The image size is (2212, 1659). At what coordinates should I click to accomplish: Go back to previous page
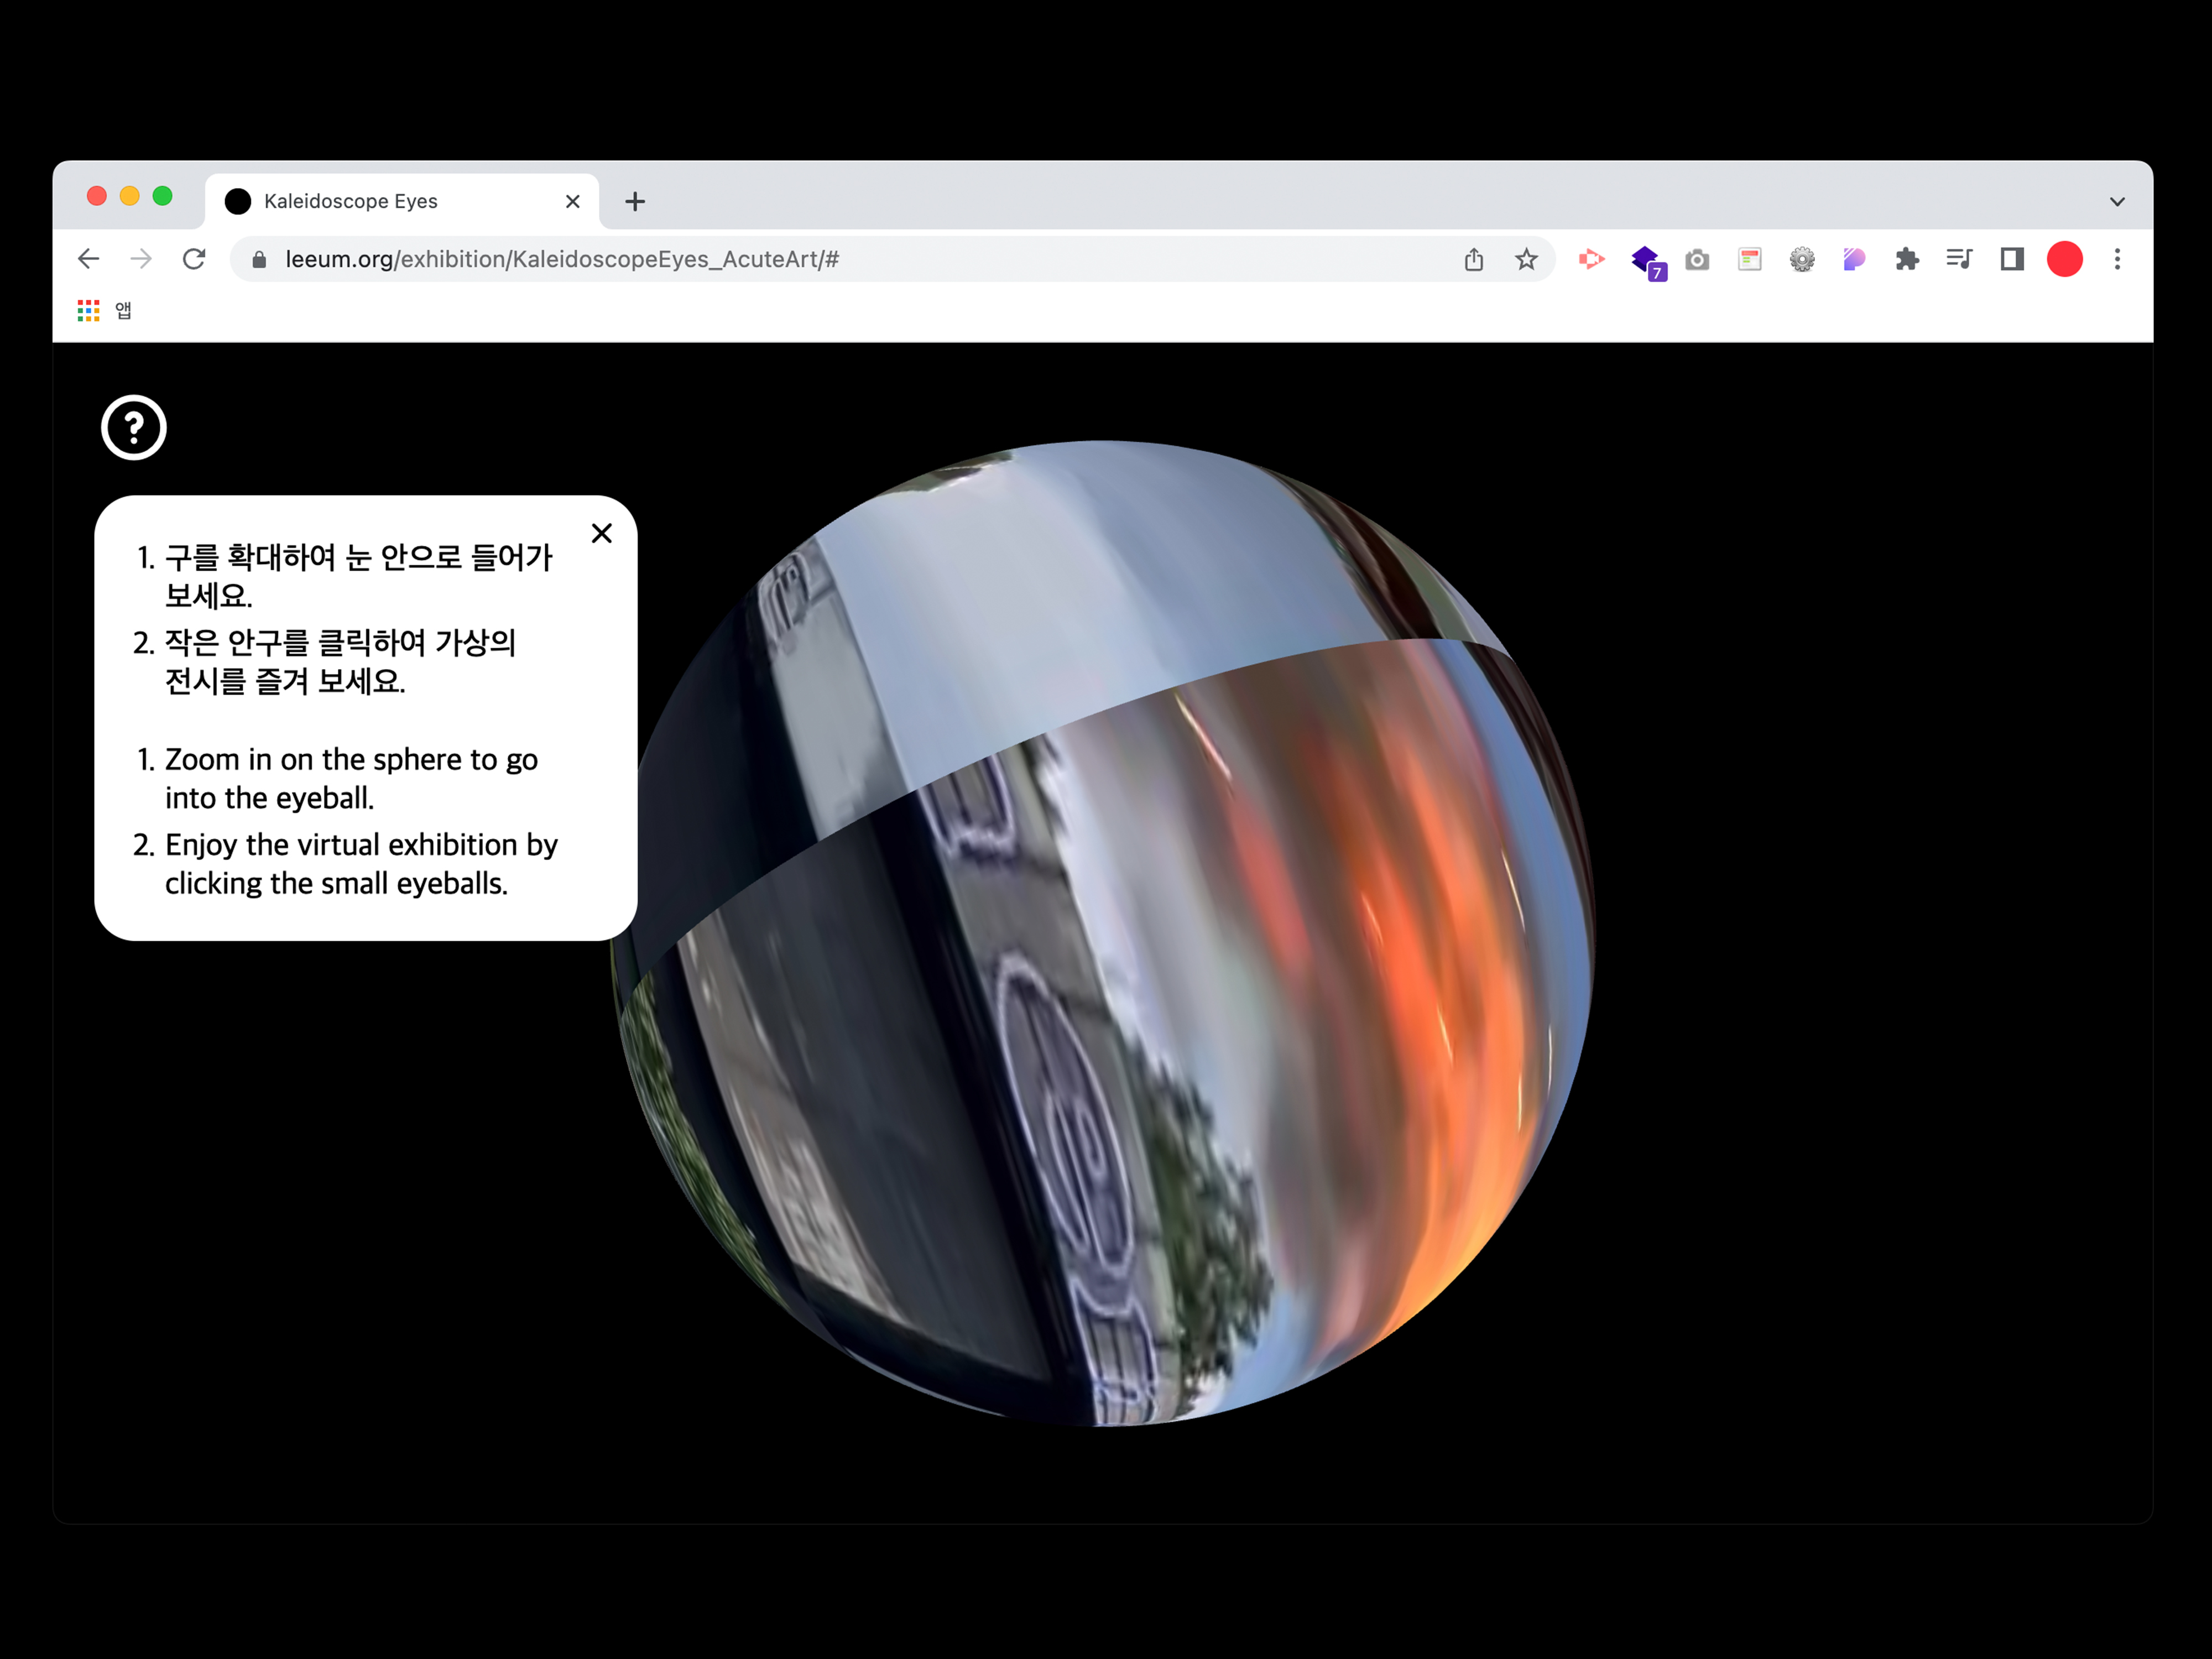click(x=89, y=260)
